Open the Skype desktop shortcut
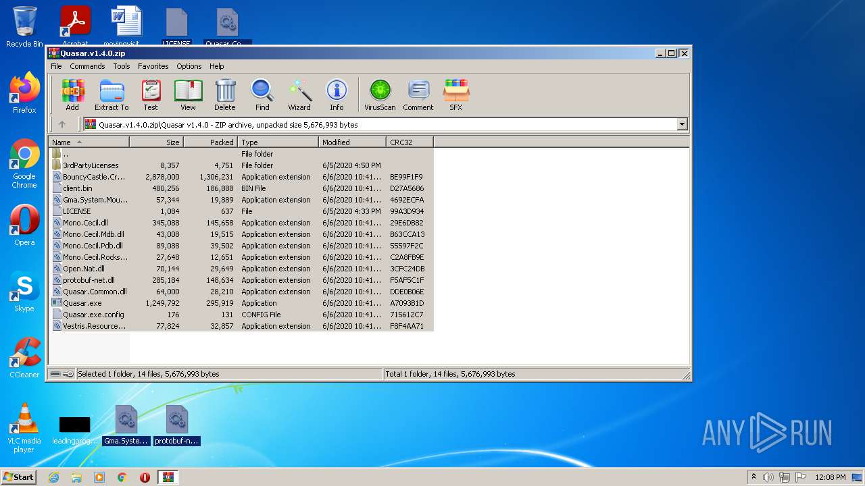This screenshot has width=865, height=486. point(24,292)
